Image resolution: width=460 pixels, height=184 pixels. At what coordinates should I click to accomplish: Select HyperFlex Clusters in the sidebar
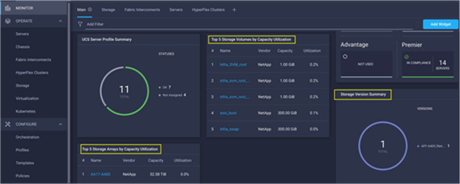click(x=32, y=73)
